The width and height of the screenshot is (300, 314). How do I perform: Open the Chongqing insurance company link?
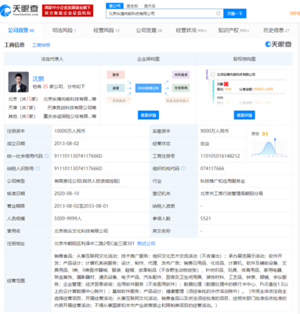[70, 116]
